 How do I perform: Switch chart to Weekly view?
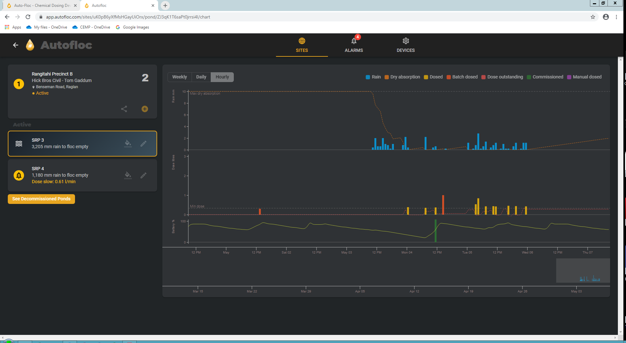[180, 77]
